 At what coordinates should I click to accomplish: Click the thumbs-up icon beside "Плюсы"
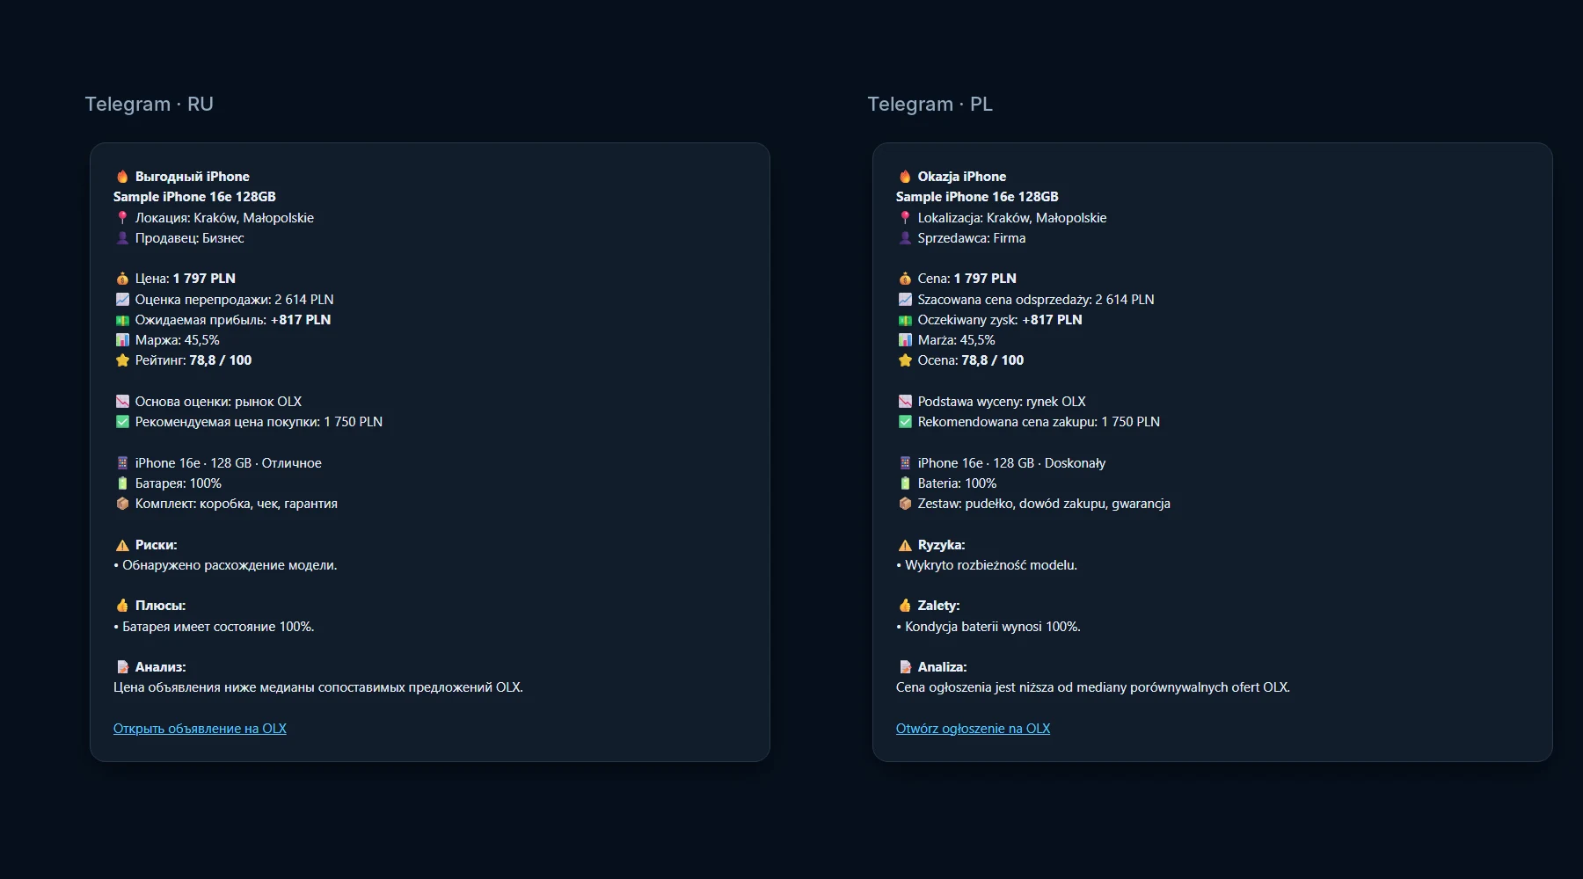122,606
